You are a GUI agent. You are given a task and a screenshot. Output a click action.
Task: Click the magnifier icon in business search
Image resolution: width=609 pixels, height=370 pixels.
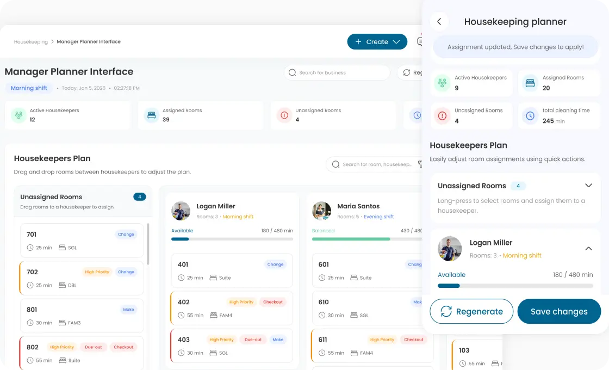click(293, 73)
